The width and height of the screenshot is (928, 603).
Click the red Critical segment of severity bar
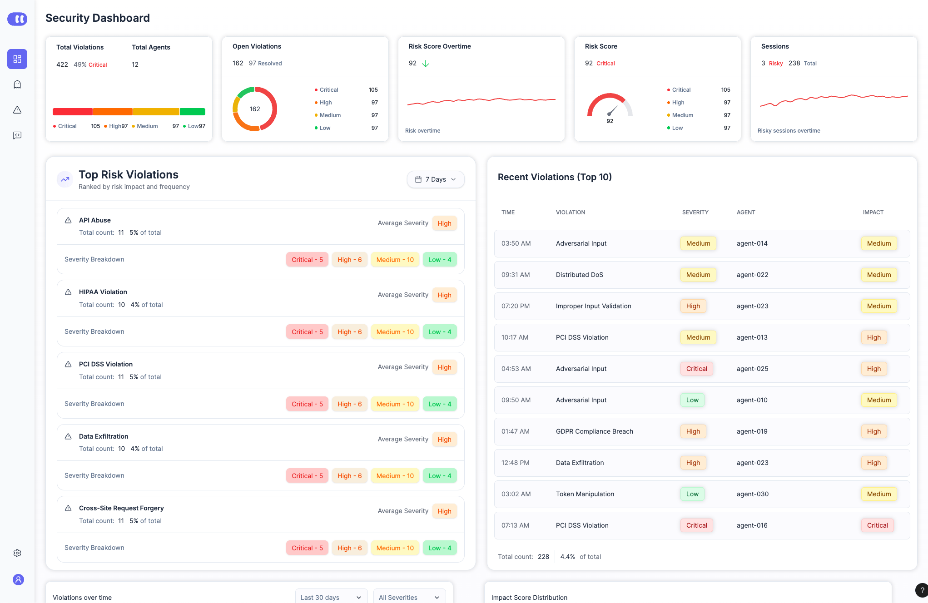pyautogui.click(x=73, y=112)
